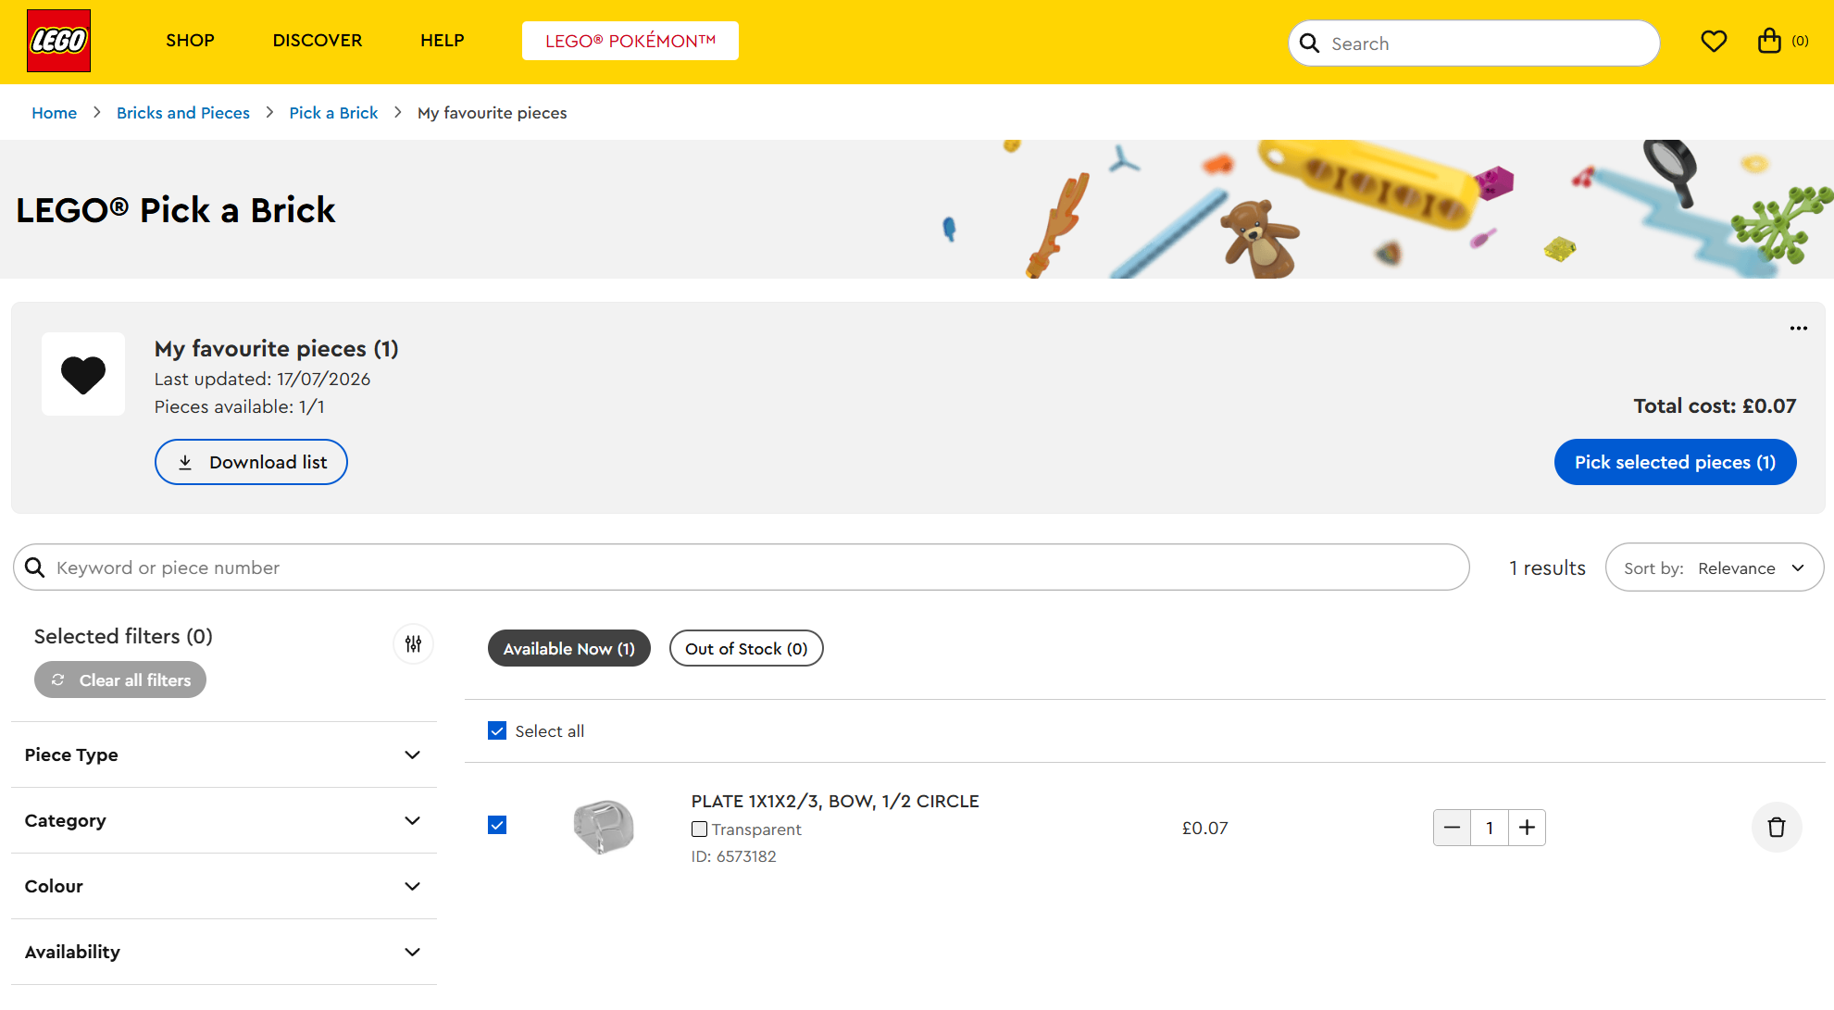Increase piece quantity with plus button
1834x1010 pixels.
pyautogui.click(x=1528, y=828)
